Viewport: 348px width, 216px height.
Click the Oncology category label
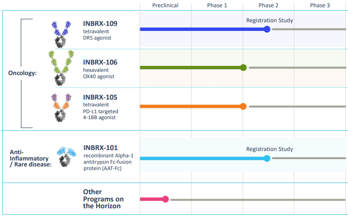click(x=22, y=73)
